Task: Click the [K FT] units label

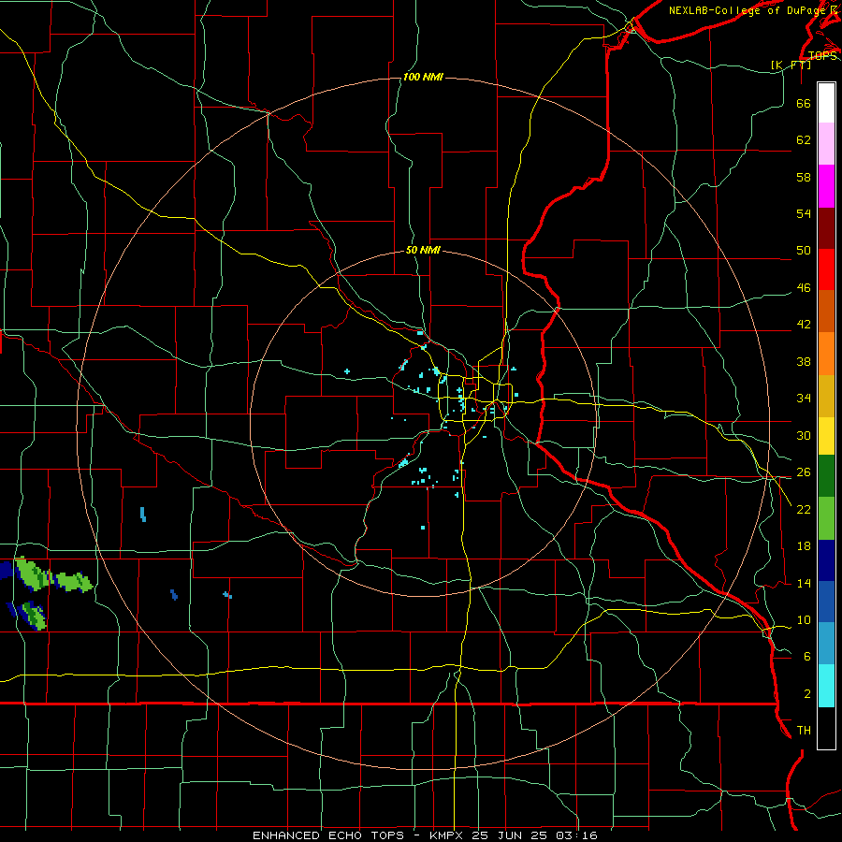Action: pos(791,65)
